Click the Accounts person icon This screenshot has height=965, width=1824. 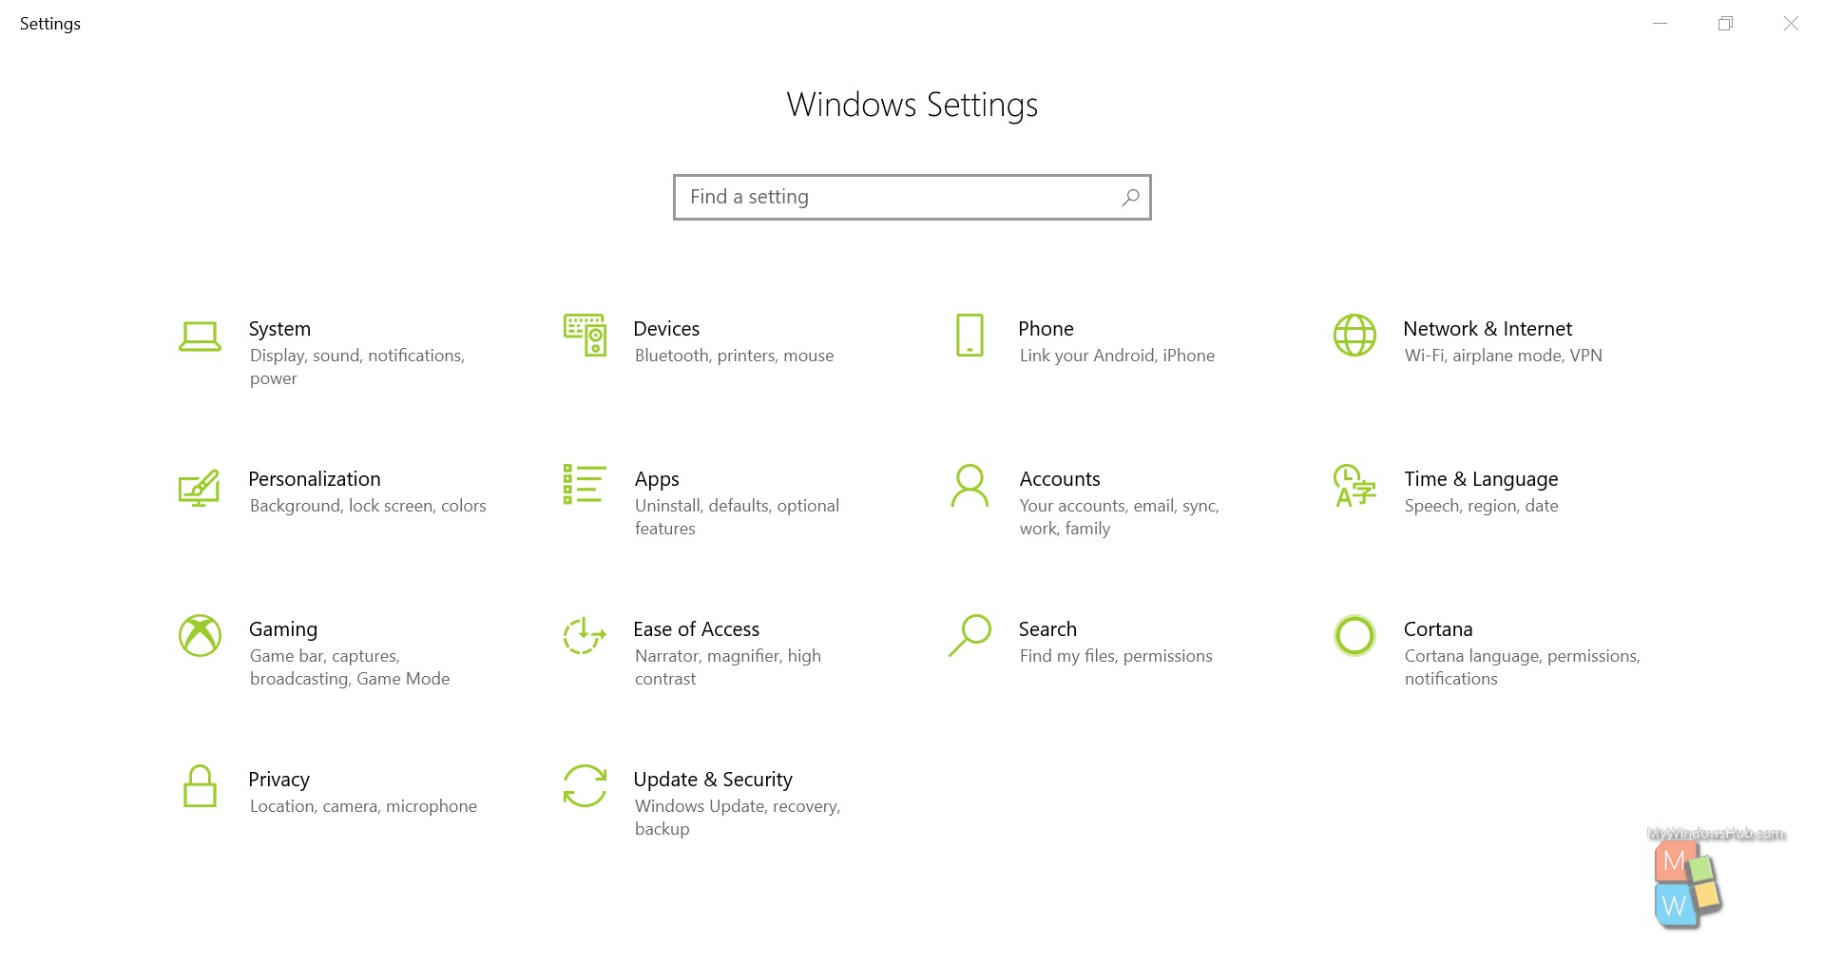tap(970, 485)
